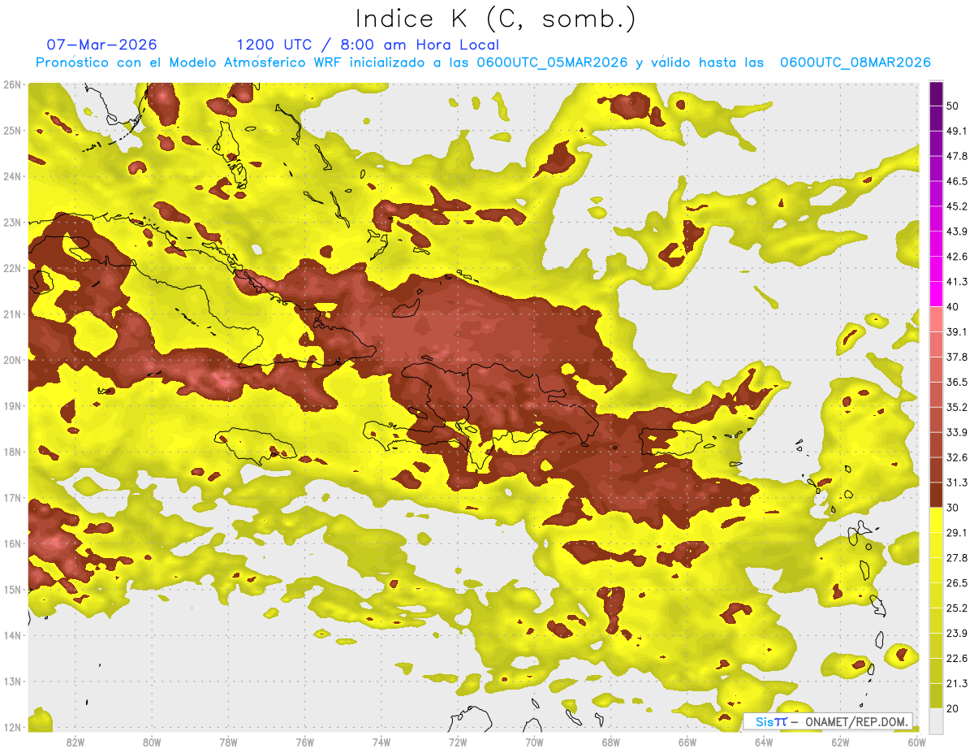Click the colorbar value "23.9"
The width and height of the screenshot is (974, 753).
coord(957,634)
